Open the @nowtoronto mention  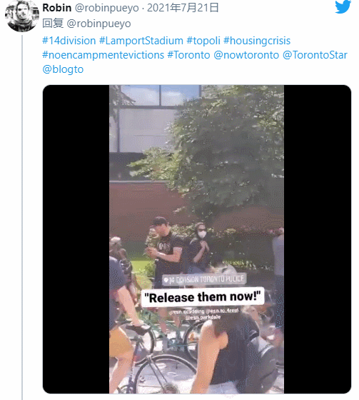pos(246,55)
